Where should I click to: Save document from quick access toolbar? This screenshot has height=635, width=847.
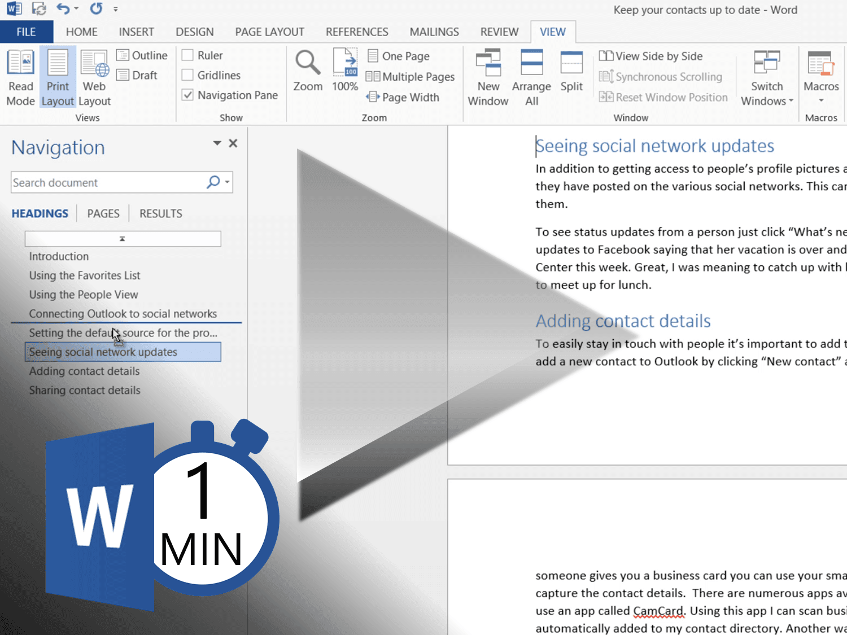[39, 8]
